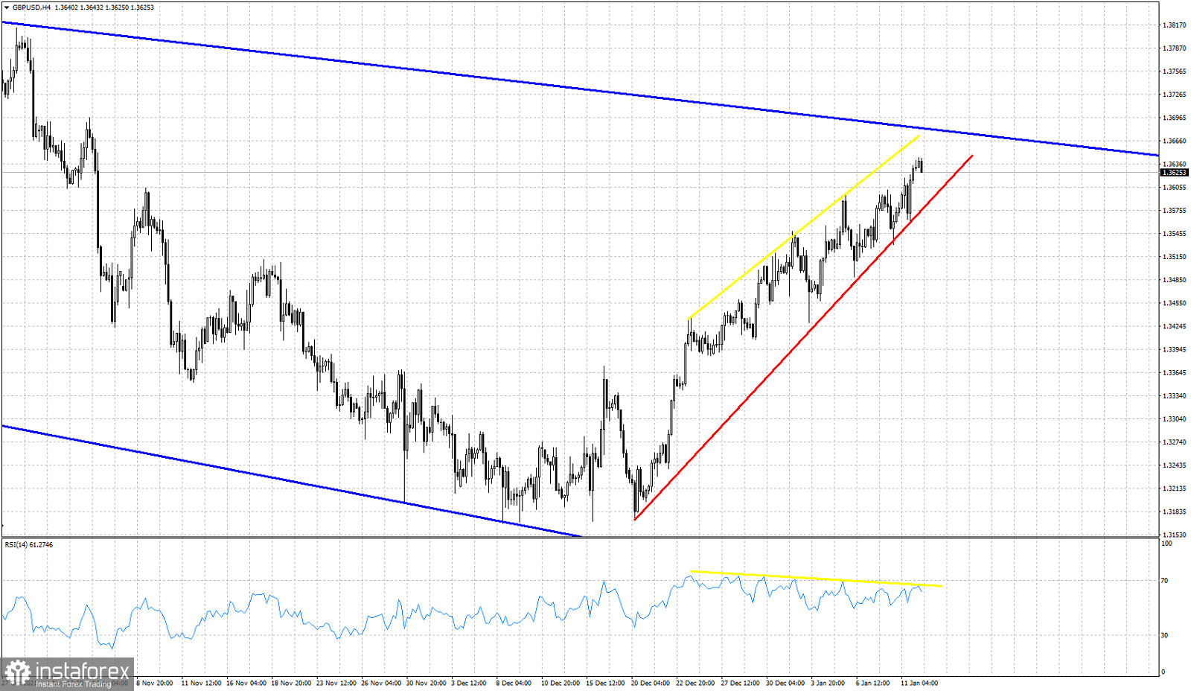The height and width of the screenshot is (691, 1191).
Task: Click the 1.35150 price scale label
Action: pyautogui.click(x=1175, y=257)
